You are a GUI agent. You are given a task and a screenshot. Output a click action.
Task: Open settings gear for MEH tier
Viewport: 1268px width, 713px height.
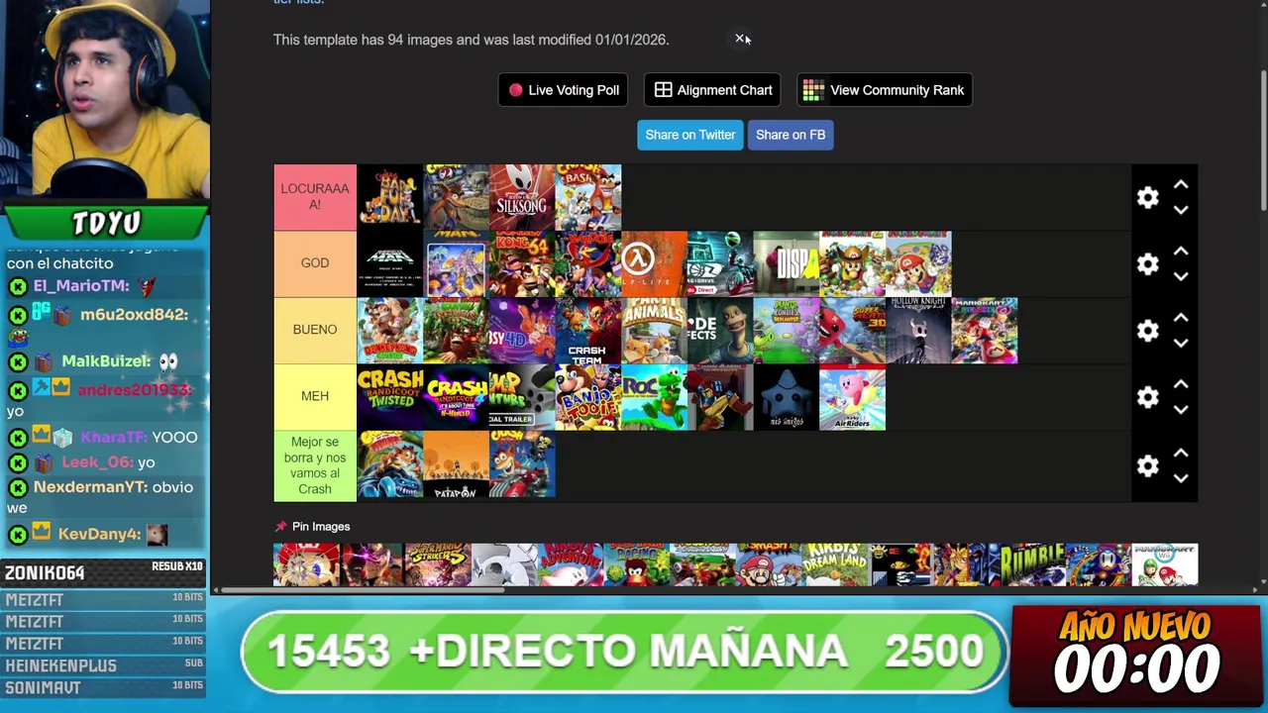[1147, 397]
